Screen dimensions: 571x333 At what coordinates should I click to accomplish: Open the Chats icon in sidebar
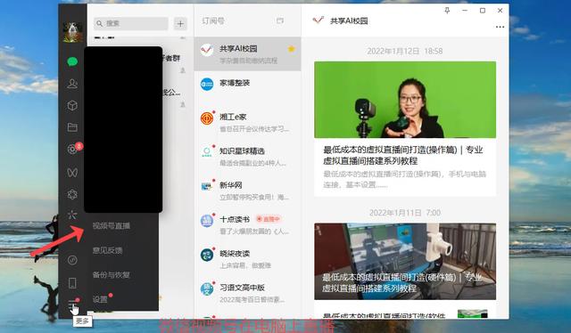pos(72,61)
